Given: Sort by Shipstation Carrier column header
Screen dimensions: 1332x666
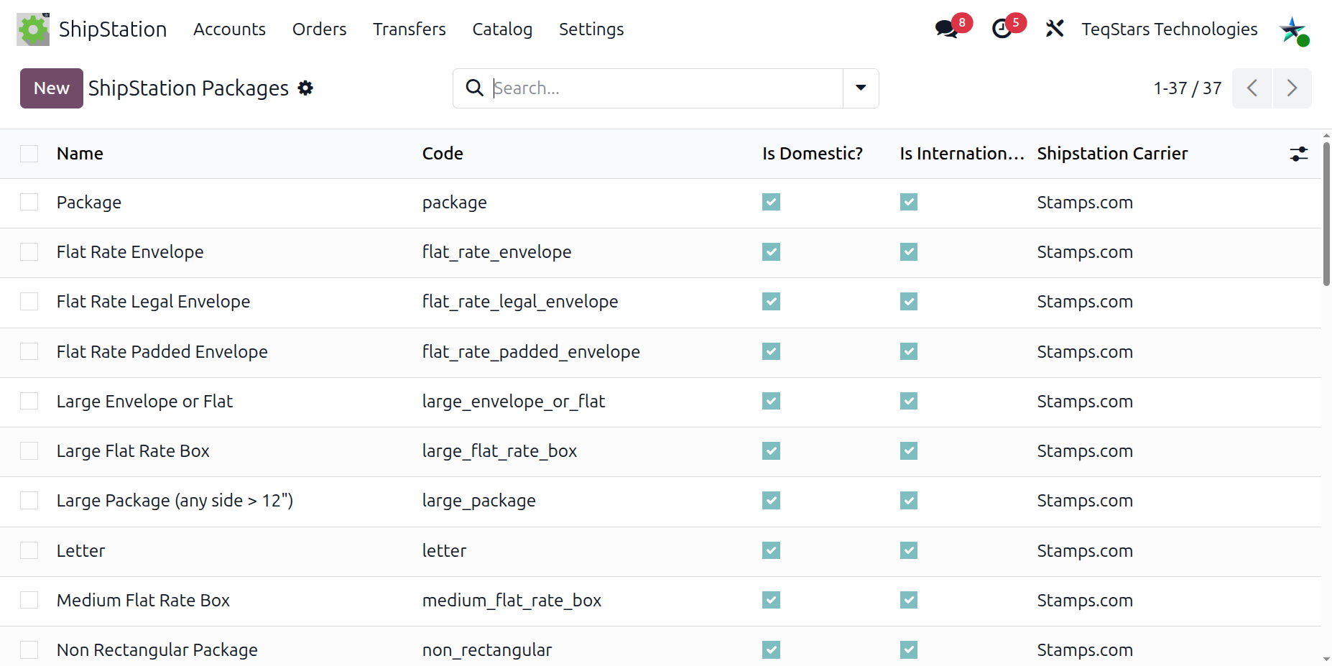Looking at the screenshot, I should [x=1112, y=154].
